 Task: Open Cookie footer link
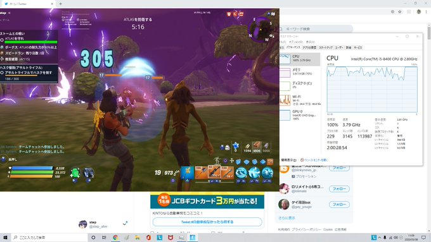(328, 229)
